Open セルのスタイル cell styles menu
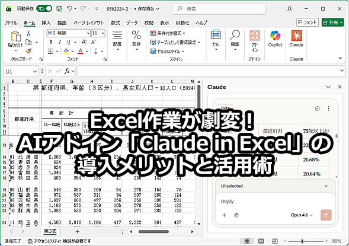349x246 pixels. [x=167, y=52]
